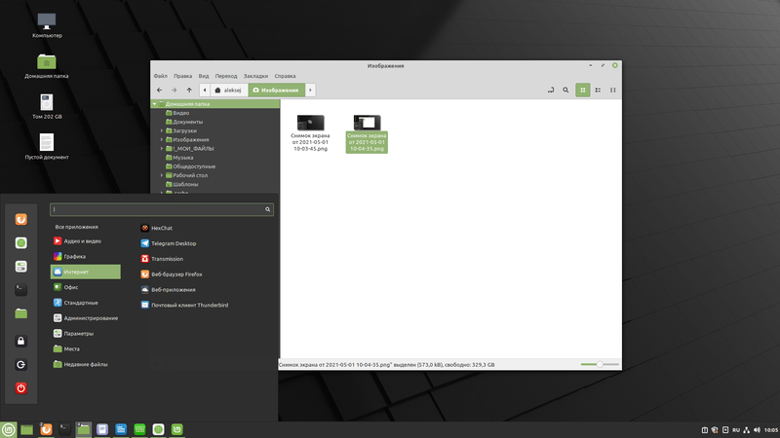
Task: Open the Вид menu
Action: coord(204,76)
